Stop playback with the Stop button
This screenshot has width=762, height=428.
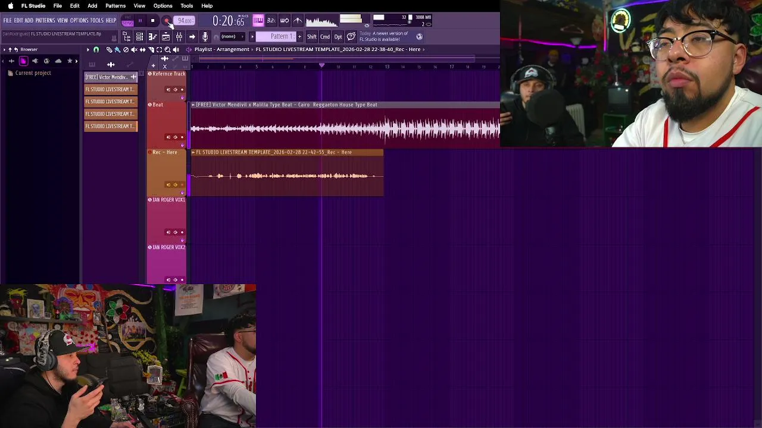[152, 20]
